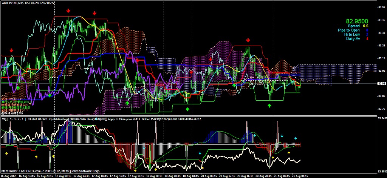Viewport: 387px width, 178px height.
Task: Click the current price marker 82.95 on price axis
Action: (x=381, y=83)
